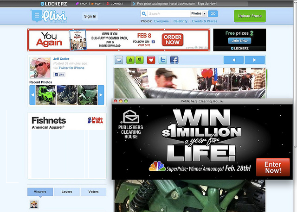Click the green thumbs-up icon

130,60
